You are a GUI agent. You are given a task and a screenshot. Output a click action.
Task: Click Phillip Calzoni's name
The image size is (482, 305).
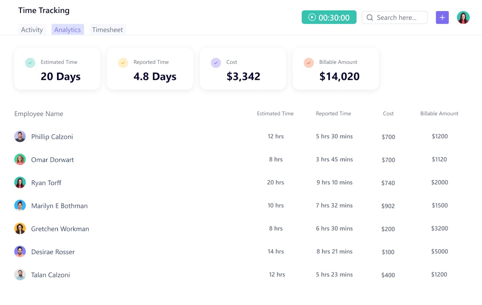[x=52, y=136]
